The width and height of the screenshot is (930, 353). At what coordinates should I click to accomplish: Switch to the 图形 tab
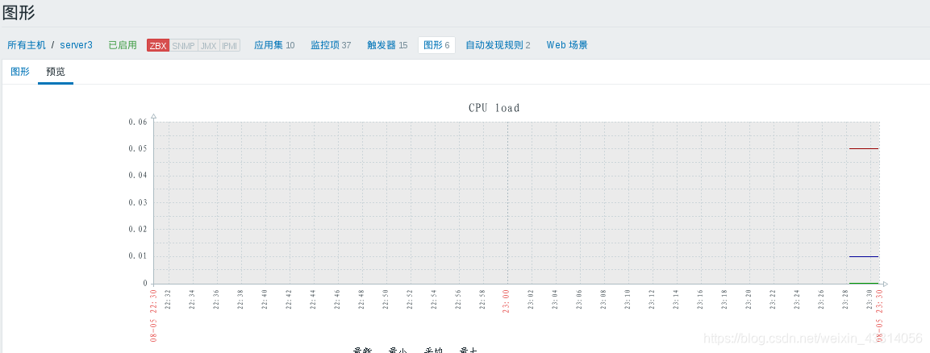[20, 72]
